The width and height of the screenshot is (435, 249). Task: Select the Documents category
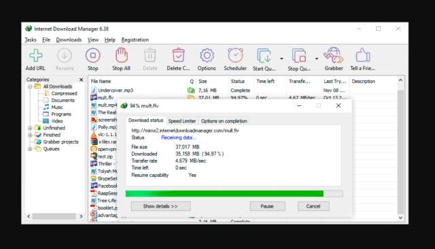coord(63,101)
